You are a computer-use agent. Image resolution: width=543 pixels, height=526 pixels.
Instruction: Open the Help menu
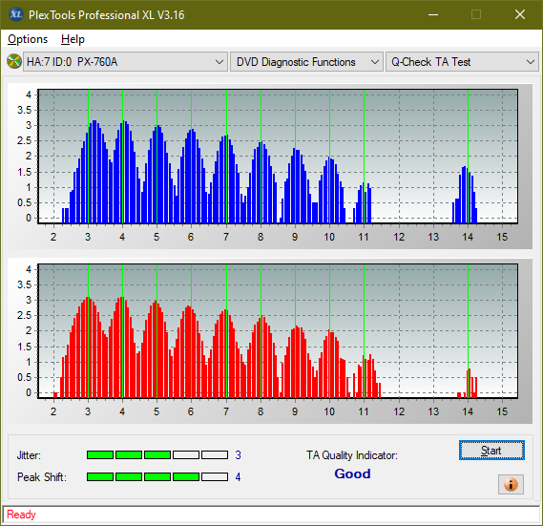[x=73, y=39]
